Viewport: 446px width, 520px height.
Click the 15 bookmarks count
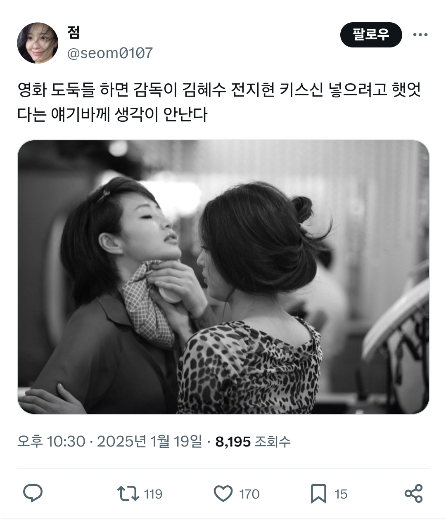[341, 494]
